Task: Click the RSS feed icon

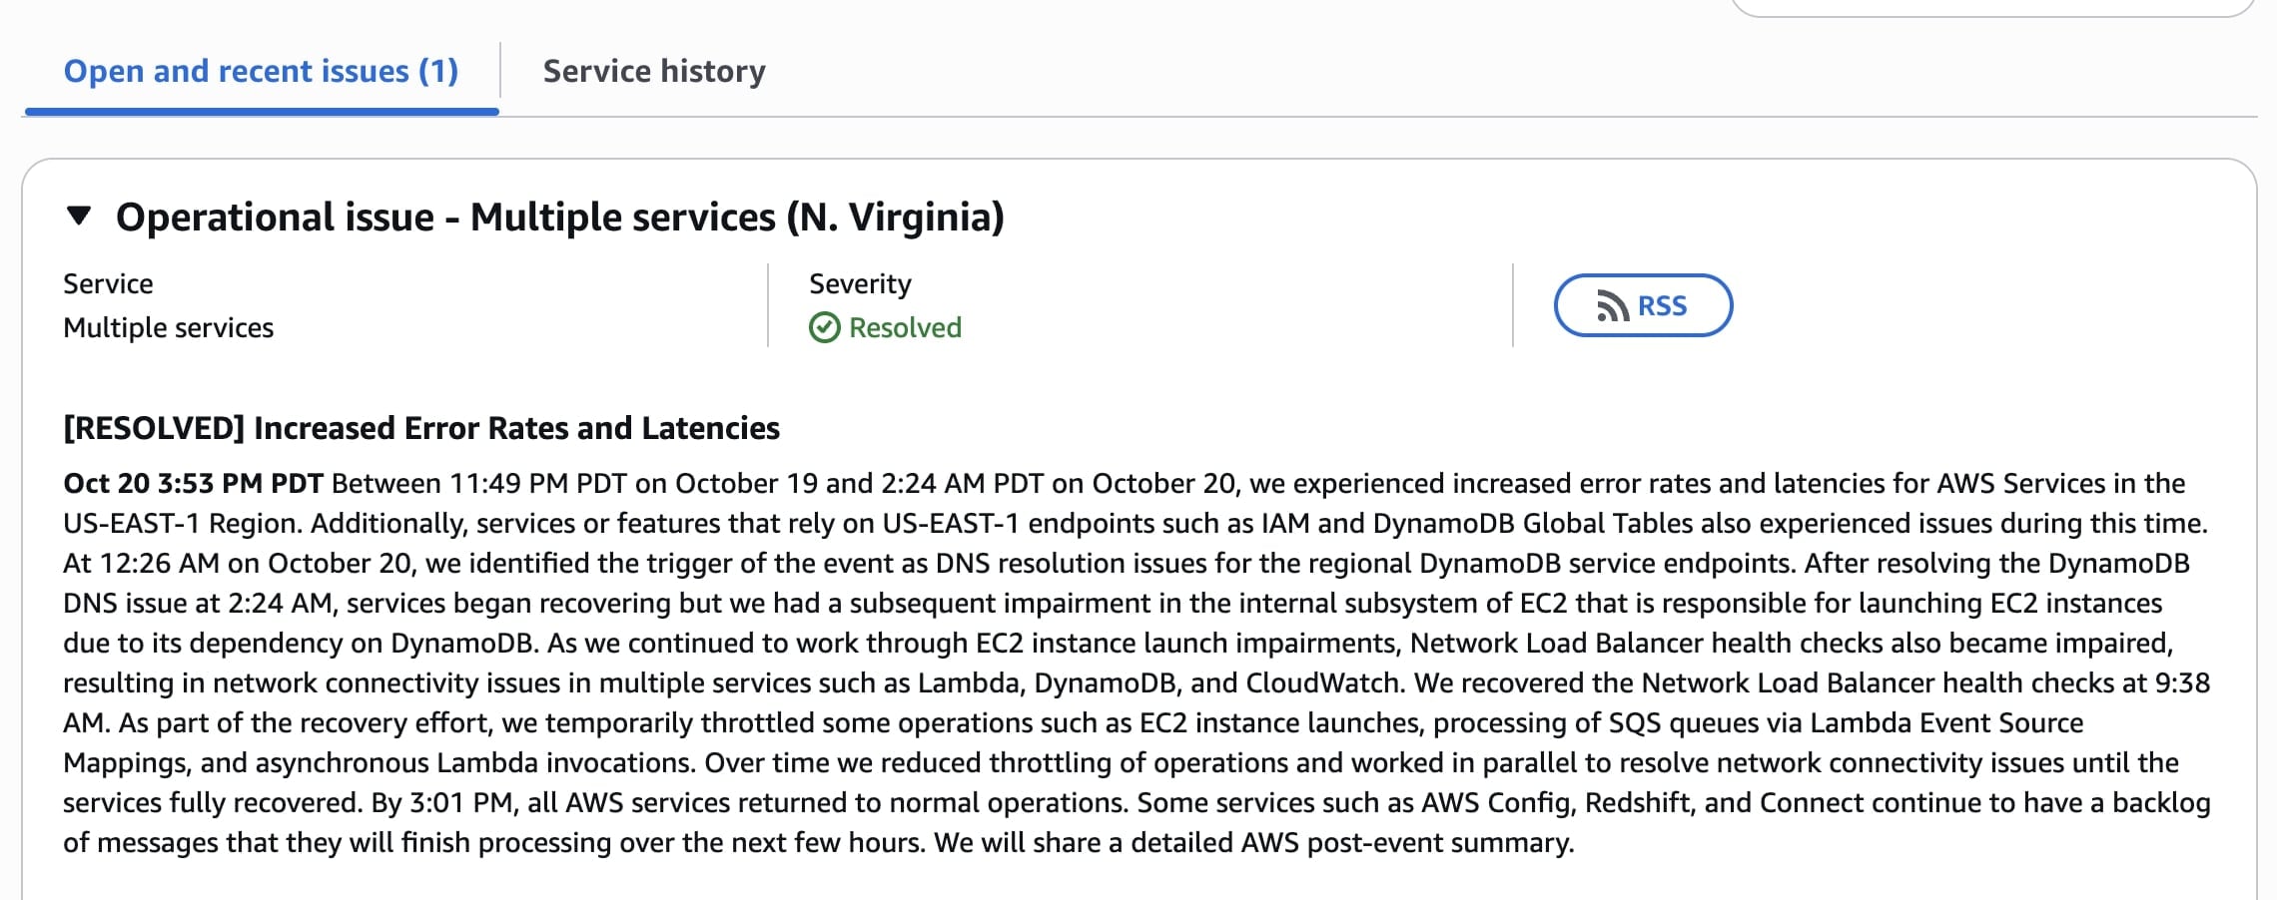Action: point(1612,306)
